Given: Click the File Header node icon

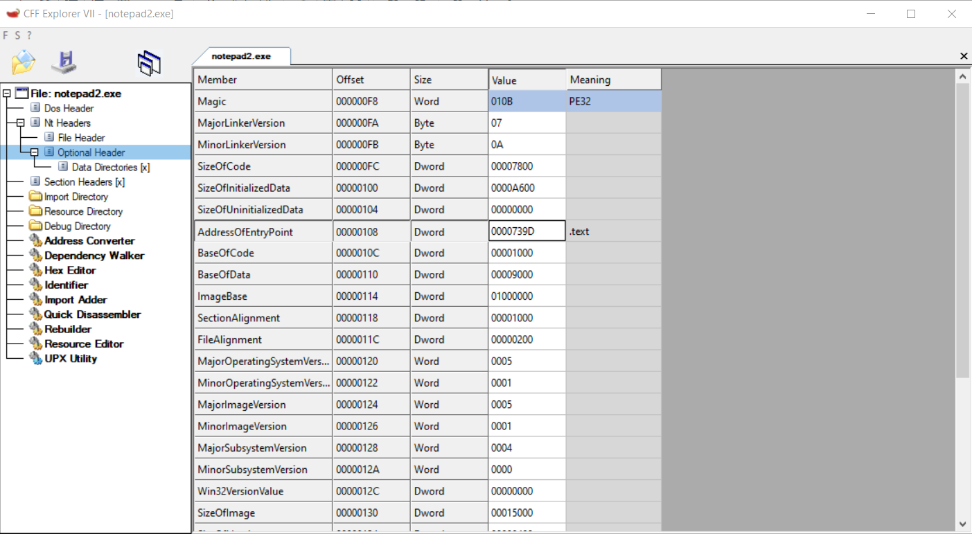Looking at the screenshot, I should pos(49,137).
